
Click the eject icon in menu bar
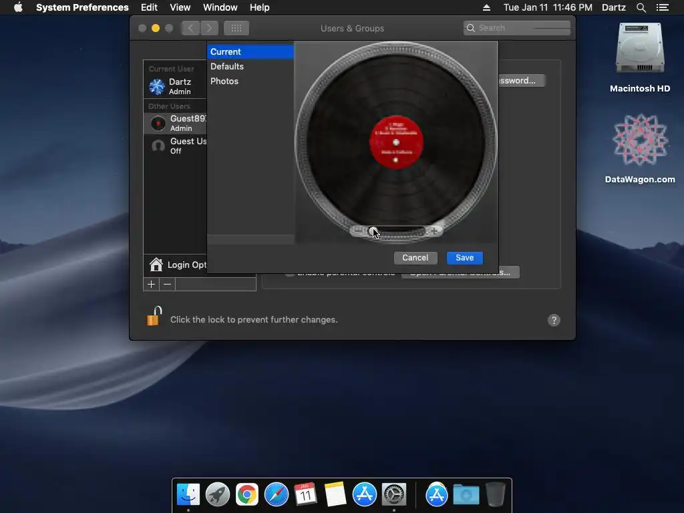click(486, 7)
